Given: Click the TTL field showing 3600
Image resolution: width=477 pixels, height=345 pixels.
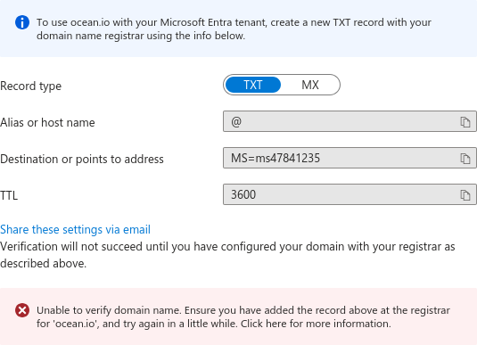Looking at the screenshot, I should click(350, 194).
